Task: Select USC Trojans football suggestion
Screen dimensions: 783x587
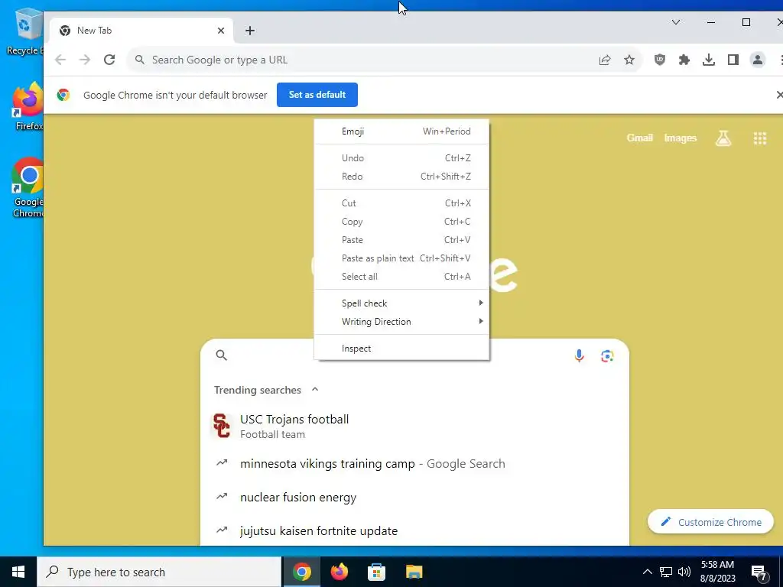Action: pos(414,426)
